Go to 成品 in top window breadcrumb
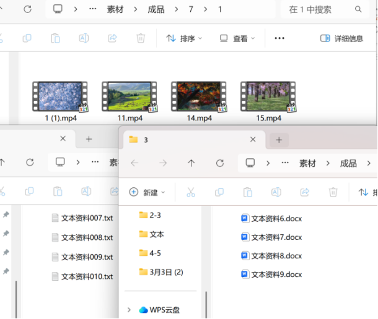Screen dimensions: 378x319 [x=156, y=9]
